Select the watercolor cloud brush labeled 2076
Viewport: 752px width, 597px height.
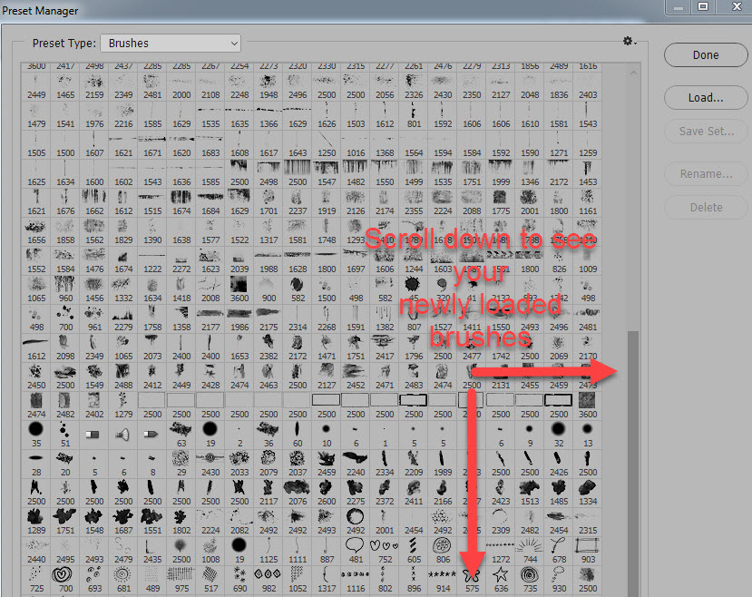pyautogui.click(x=298, y=493)
